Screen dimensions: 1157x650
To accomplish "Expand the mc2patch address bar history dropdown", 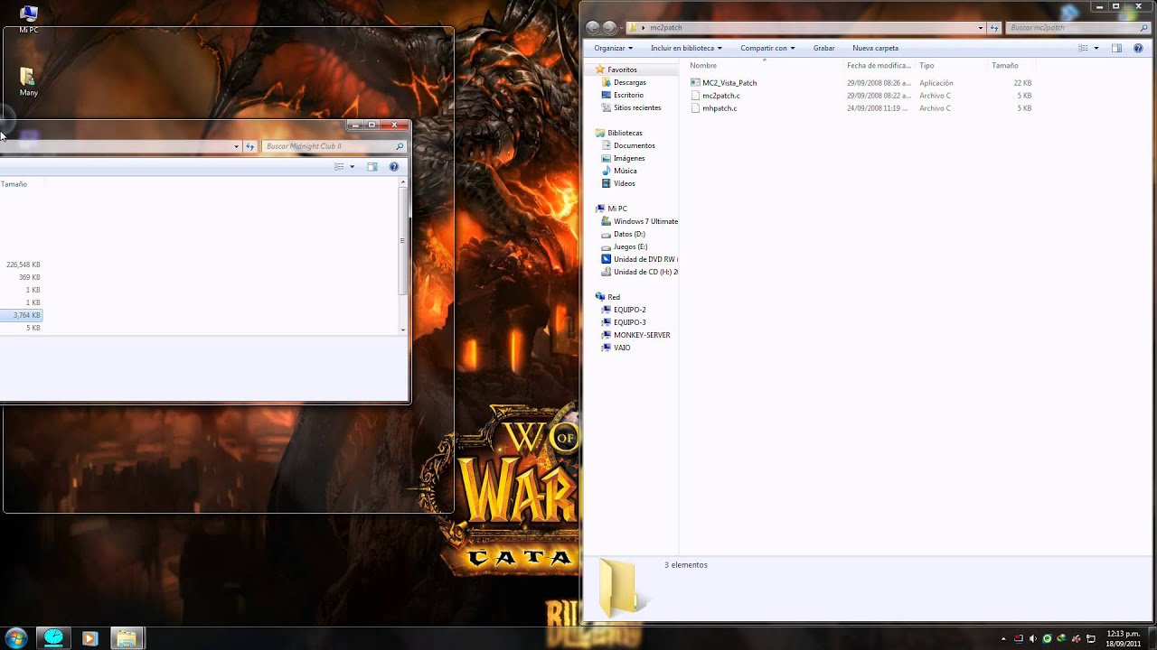I will coord(981,28).
